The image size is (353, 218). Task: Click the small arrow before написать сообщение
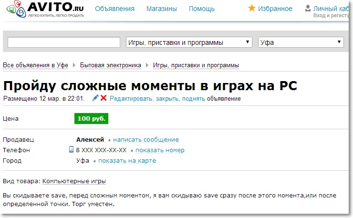click(109, 140)
